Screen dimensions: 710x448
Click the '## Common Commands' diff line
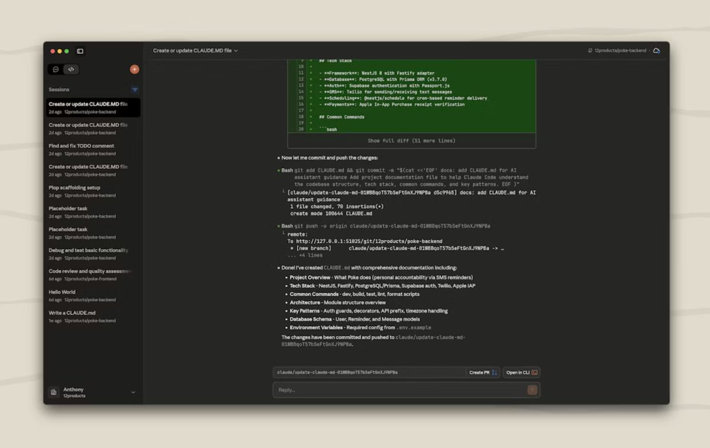tap(343, 117)
